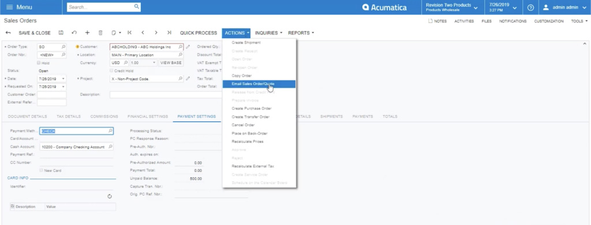Open help question mark icon
This screenshot has height=225, width=591.
tap(530, 7)
